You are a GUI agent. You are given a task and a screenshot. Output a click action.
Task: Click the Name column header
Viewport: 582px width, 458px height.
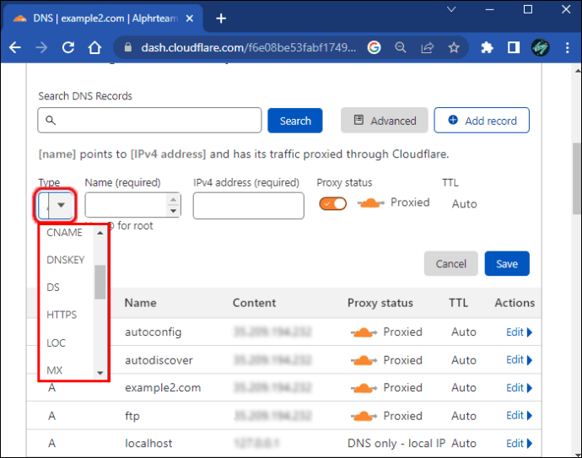(x=141, y=303)
